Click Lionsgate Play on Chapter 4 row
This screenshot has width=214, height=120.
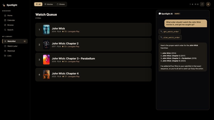pos(74,76)
